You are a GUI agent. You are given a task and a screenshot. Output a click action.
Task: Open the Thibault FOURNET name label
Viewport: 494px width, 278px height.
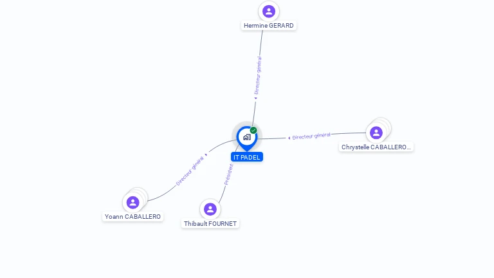pos(210,223)
